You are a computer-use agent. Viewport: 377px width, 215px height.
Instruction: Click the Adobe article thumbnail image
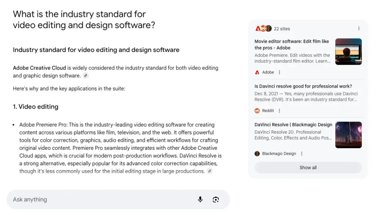tap(348, 52)
